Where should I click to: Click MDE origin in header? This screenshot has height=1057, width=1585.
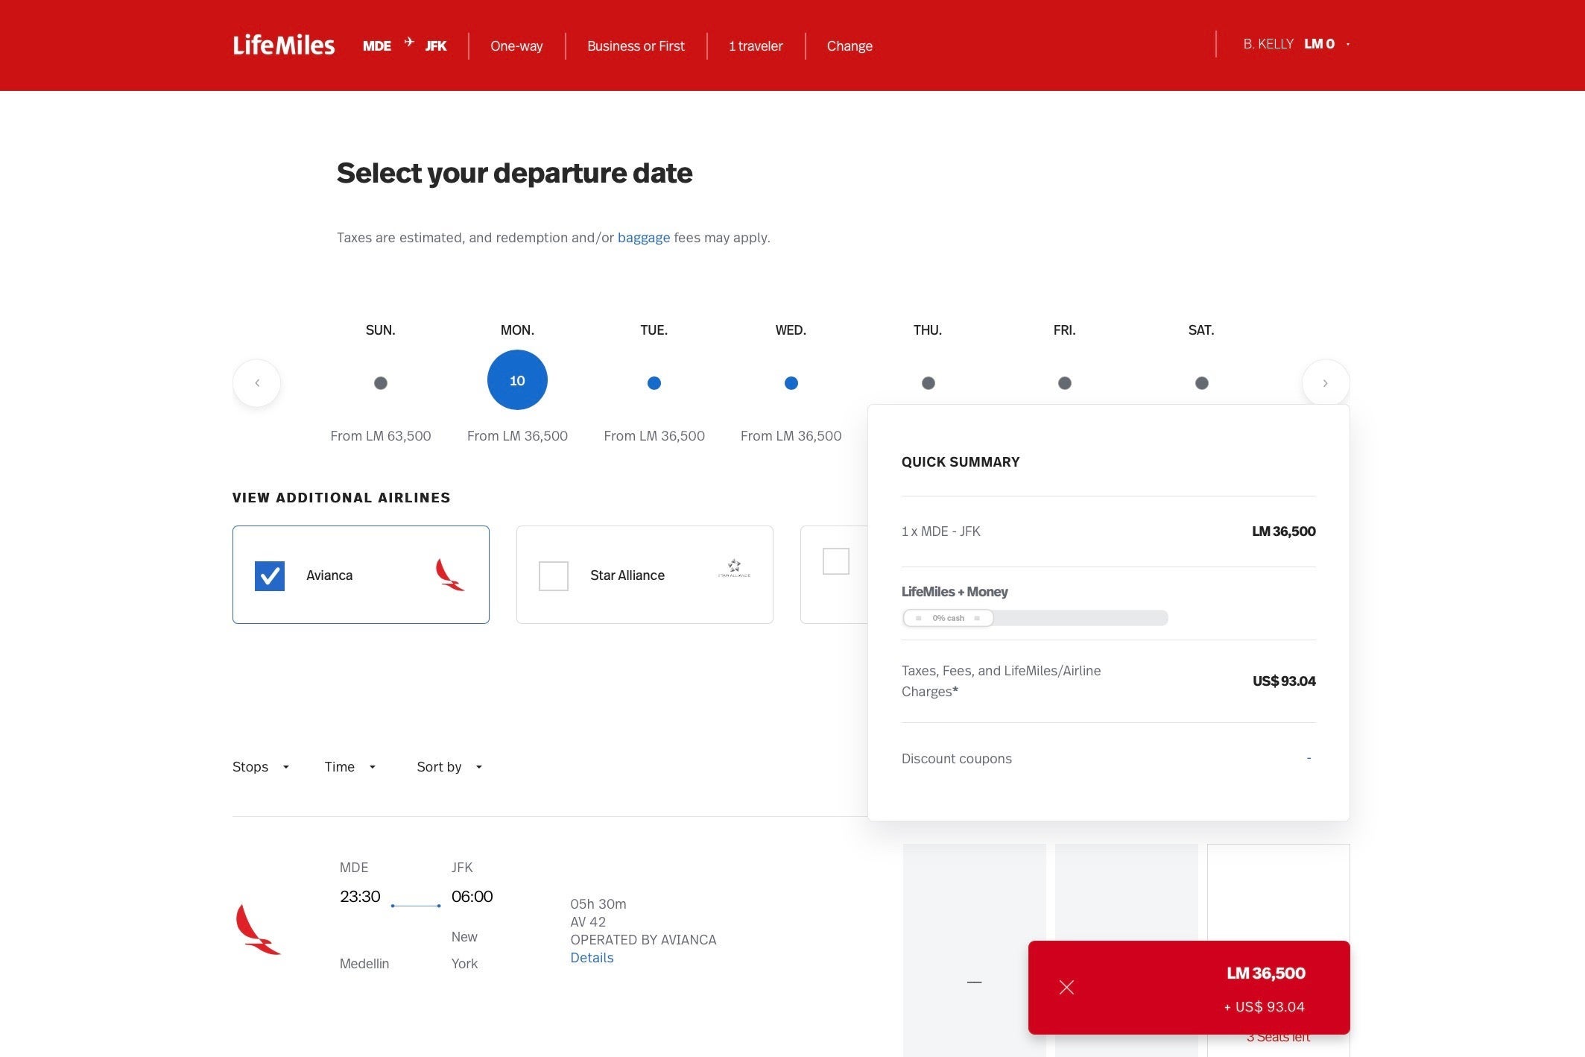pyautogui.click(x=377, y=46)
